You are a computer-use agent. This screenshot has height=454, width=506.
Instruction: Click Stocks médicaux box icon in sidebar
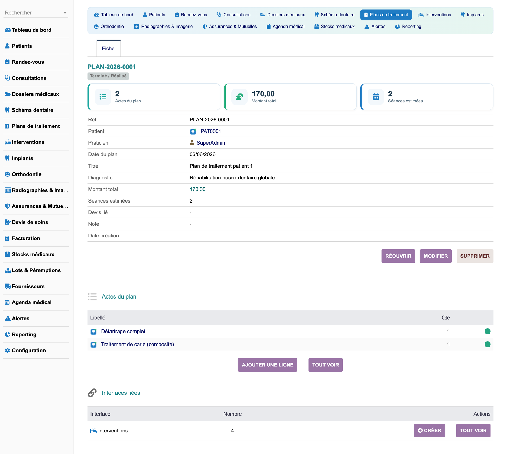click(8, 254)
